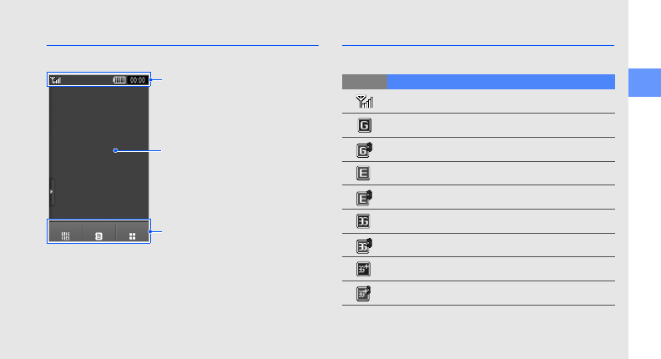This screenshot has height=359, width=661.
Task: Open the main menu grid button
Action: (132, 235)
